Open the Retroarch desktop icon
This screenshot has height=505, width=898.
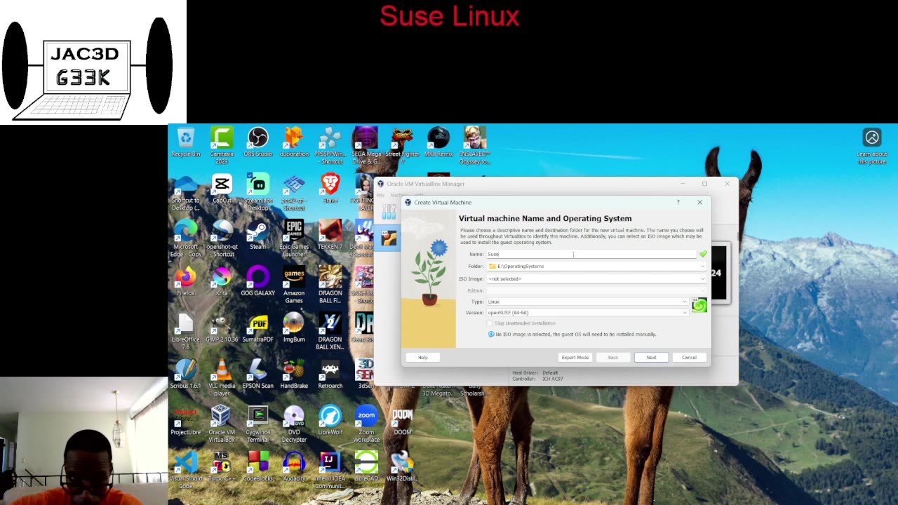pyautogui.click(x=330, y=374)
